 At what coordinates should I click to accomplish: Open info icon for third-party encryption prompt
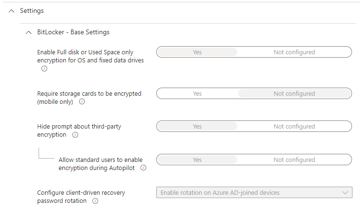tap(75, 135)
